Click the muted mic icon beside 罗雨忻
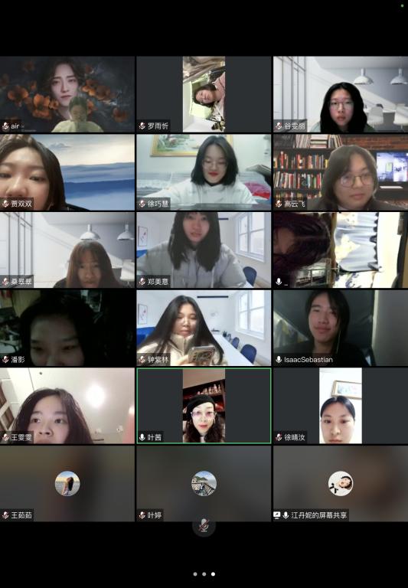The width and height of the screenshot is (408, 588). (x=142, y=126)
